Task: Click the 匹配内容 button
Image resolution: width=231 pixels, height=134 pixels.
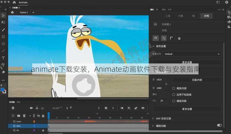Action: 197,80
